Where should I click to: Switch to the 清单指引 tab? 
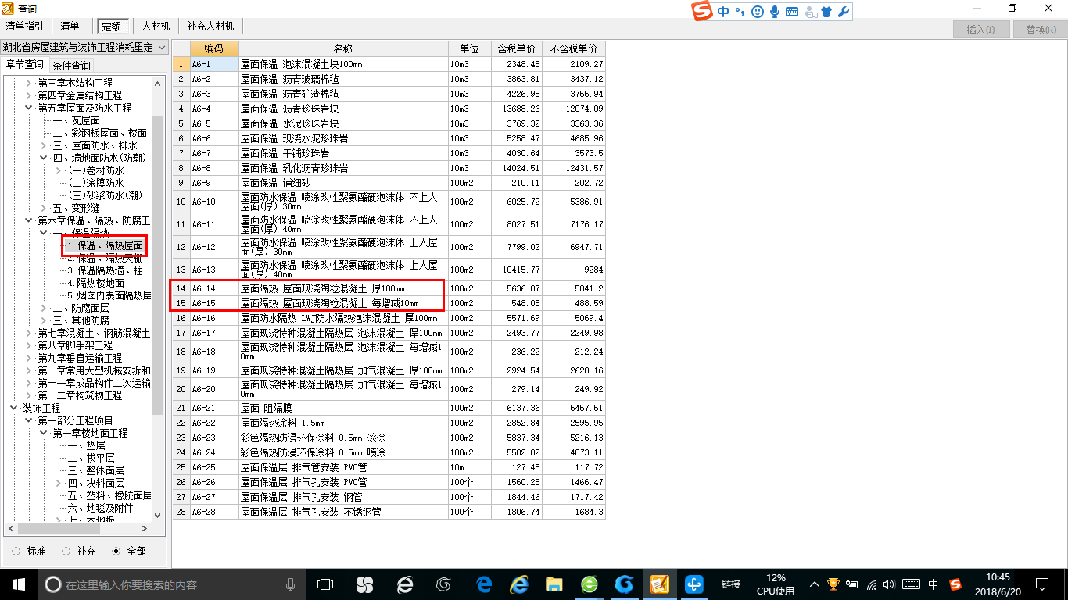tap(25, 26)
